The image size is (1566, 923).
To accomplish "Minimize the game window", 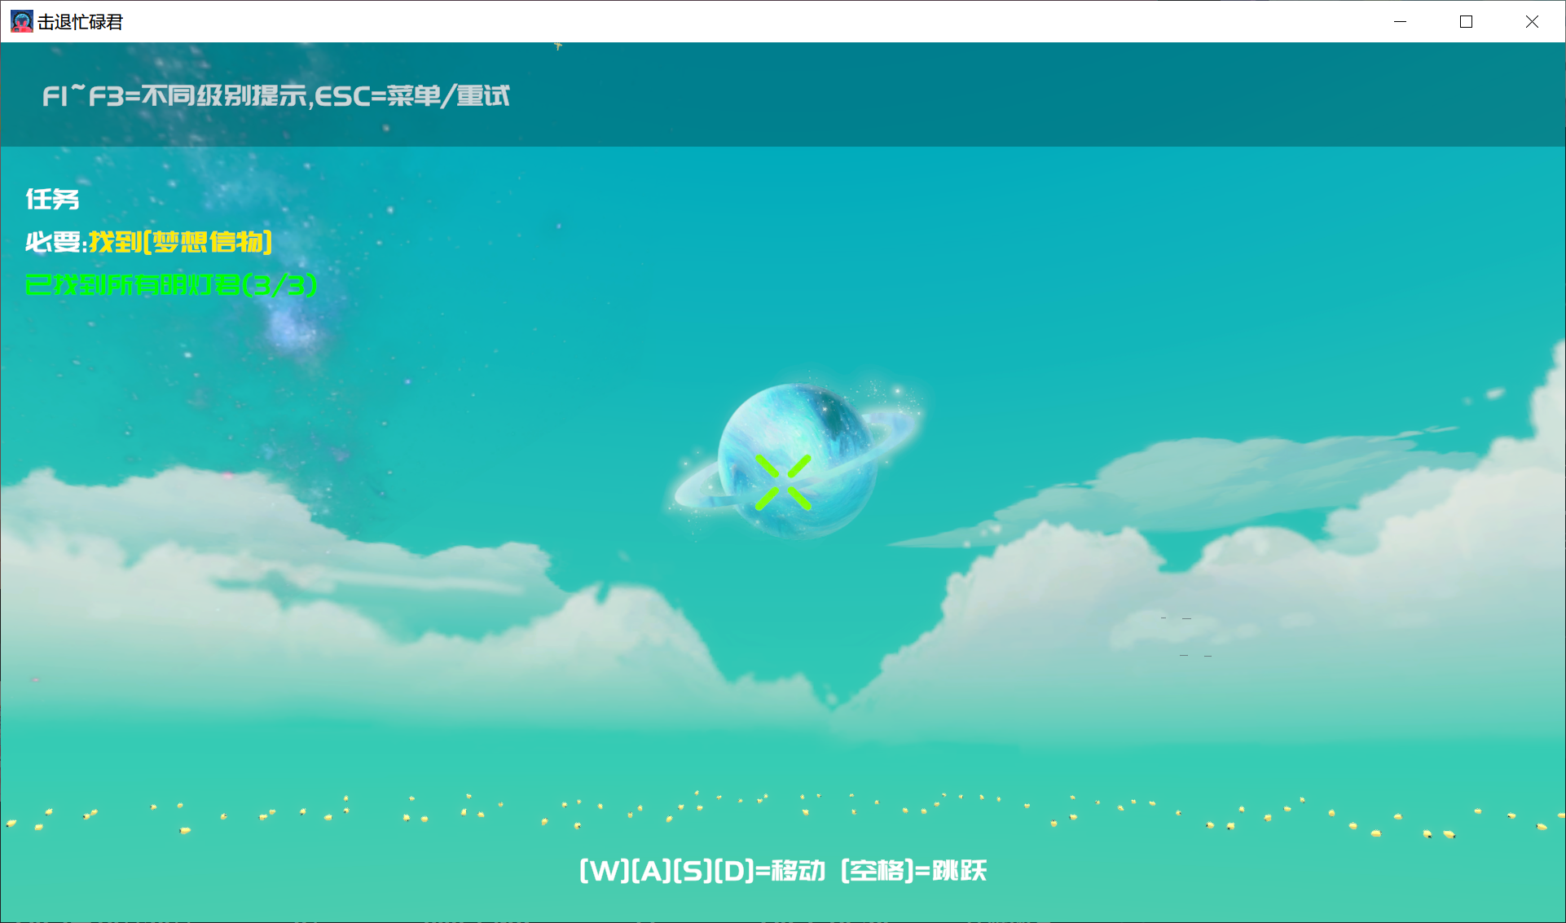I will point(1400,22).
